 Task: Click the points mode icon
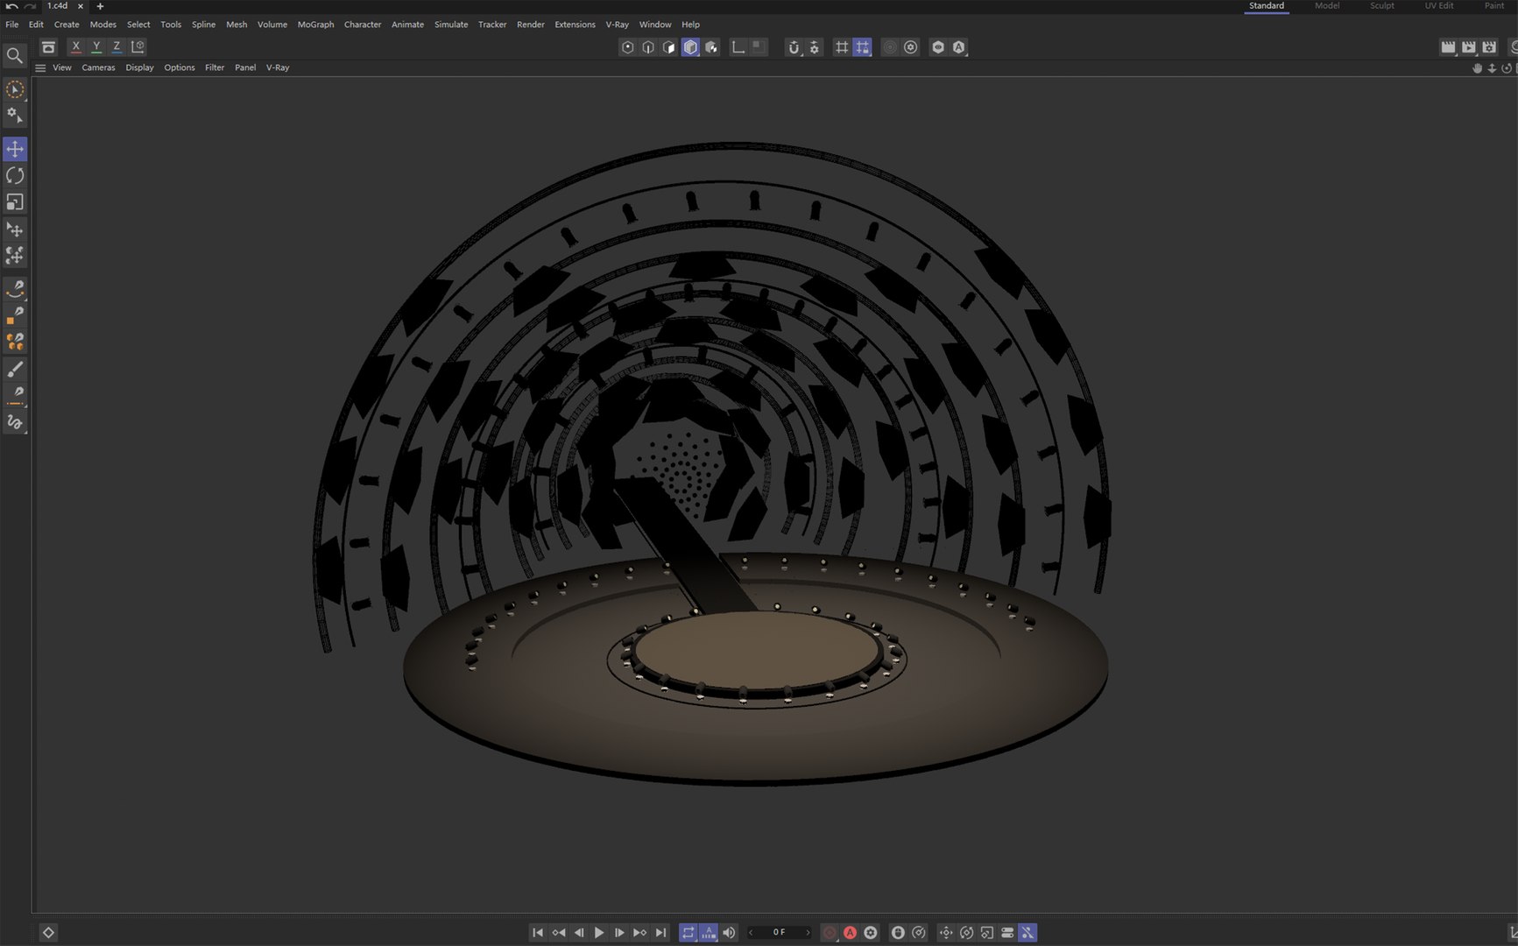[627, 47]
